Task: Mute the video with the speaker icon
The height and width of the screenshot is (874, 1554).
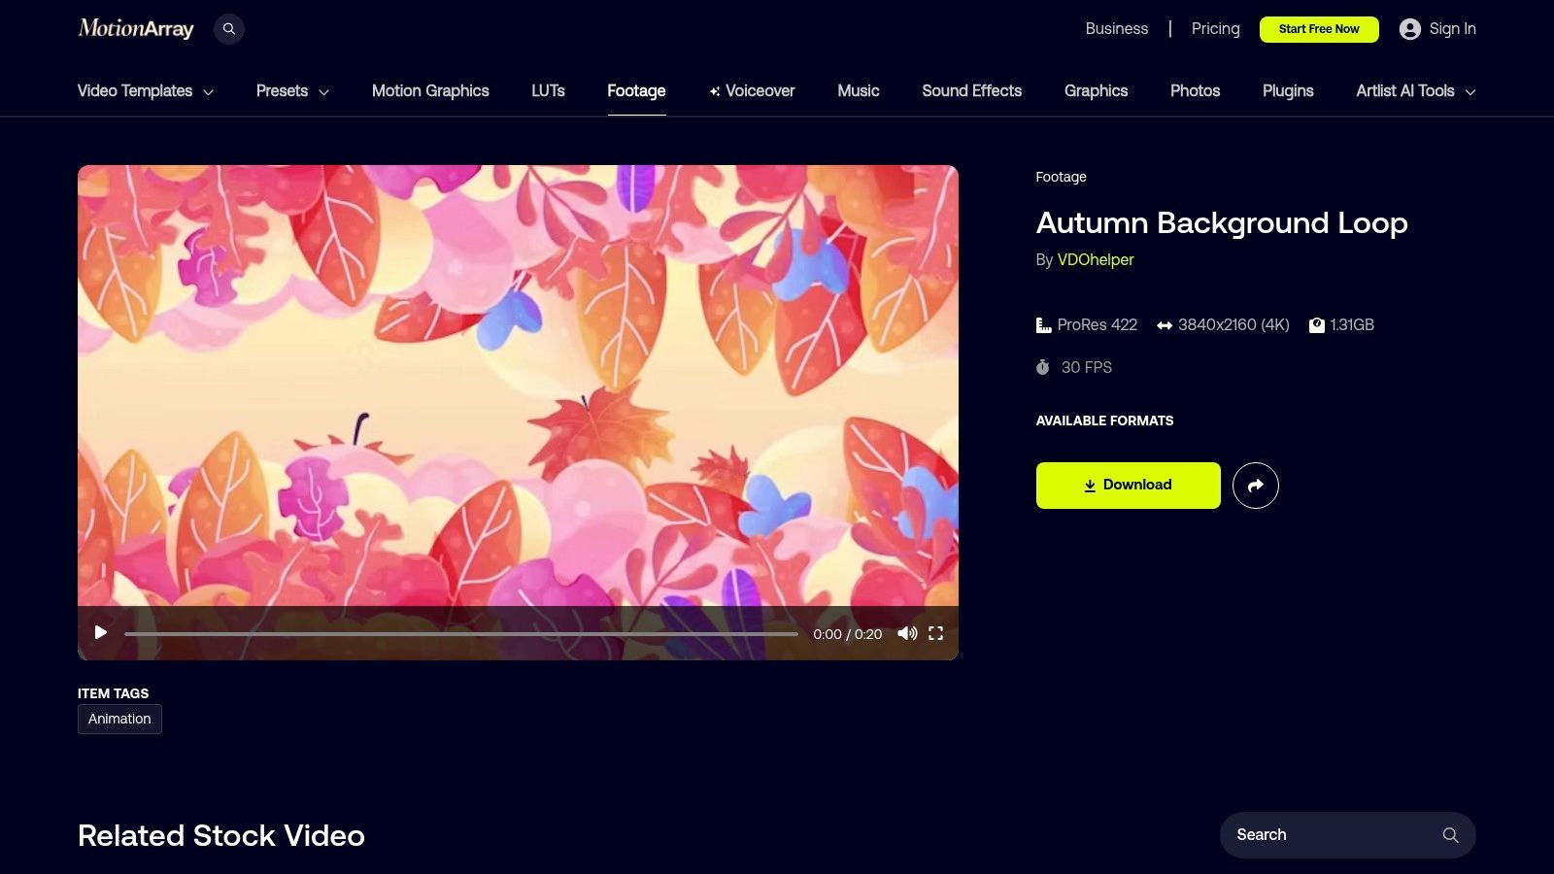Action: coord(907,633)
